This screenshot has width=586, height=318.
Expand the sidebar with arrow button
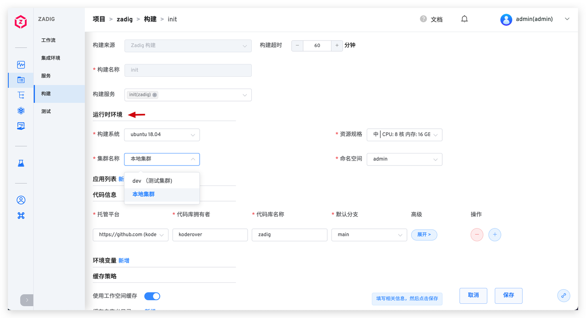[27, 300]
